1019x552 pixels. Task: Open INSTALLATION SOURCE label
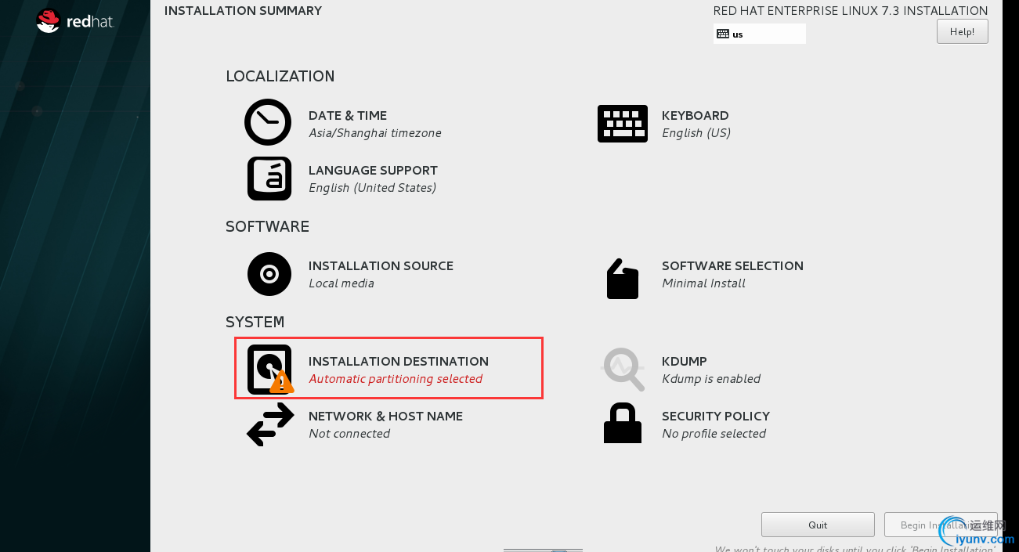[x=381, y=266]
